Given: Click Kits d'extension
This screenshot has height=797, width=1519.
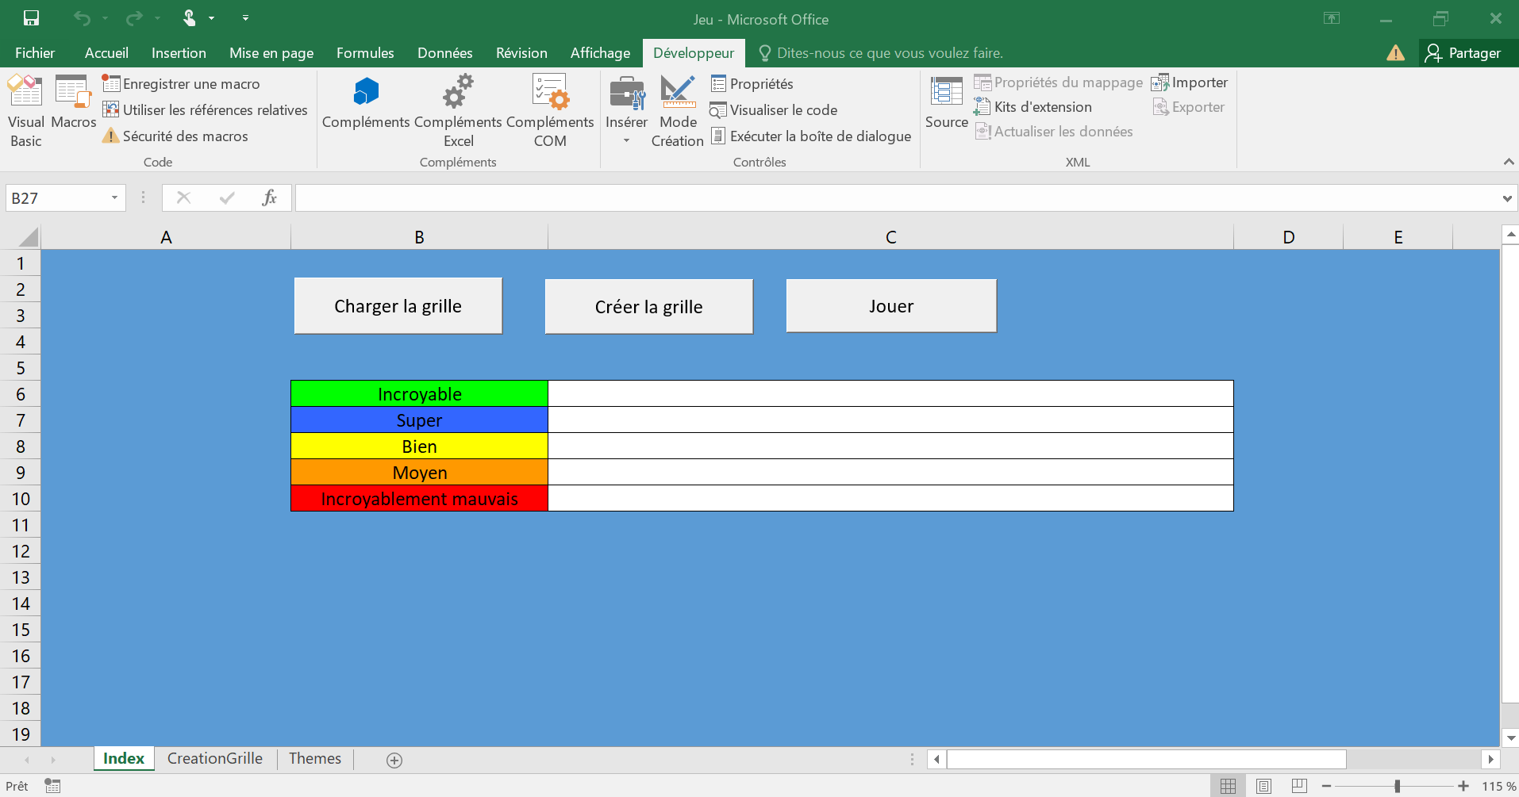Looking at the screenshot, I should coord(1033,107).
